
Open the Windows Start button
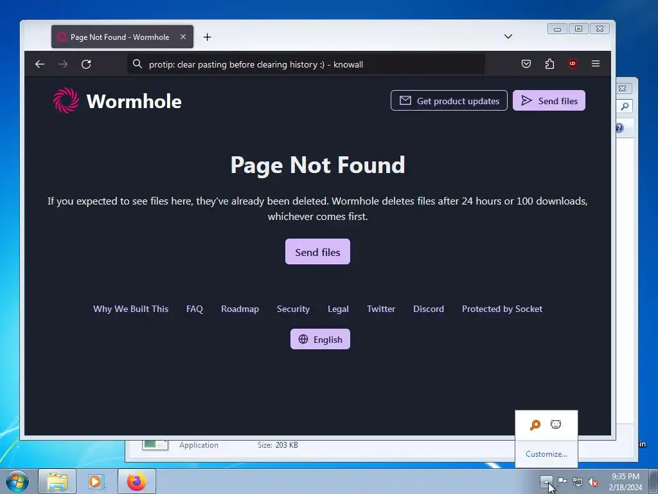17,481
